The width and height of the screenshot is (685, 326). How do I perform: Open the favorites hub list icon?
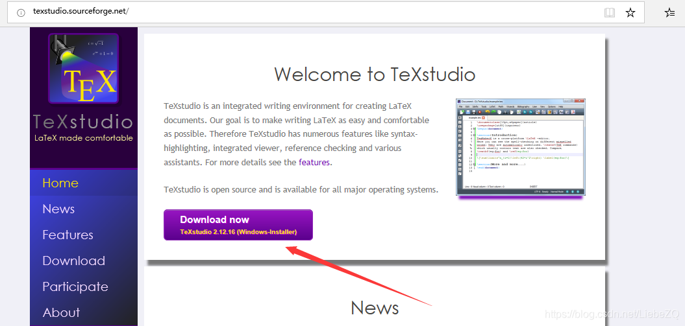pyautogui.click(x=669, y=13)
